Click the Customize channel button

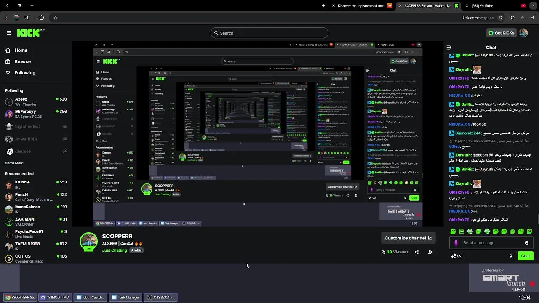408,238
